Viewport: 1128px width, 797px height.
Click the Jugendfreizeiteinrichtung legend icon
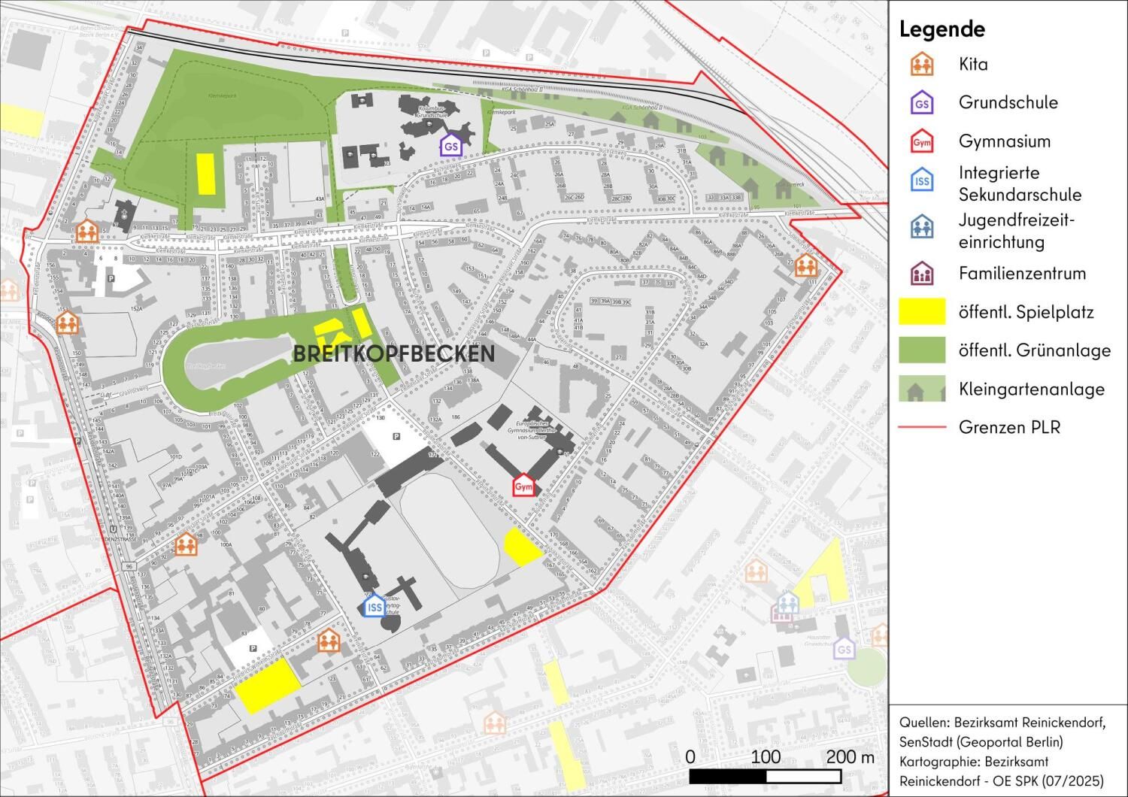[x=922, y=226]
